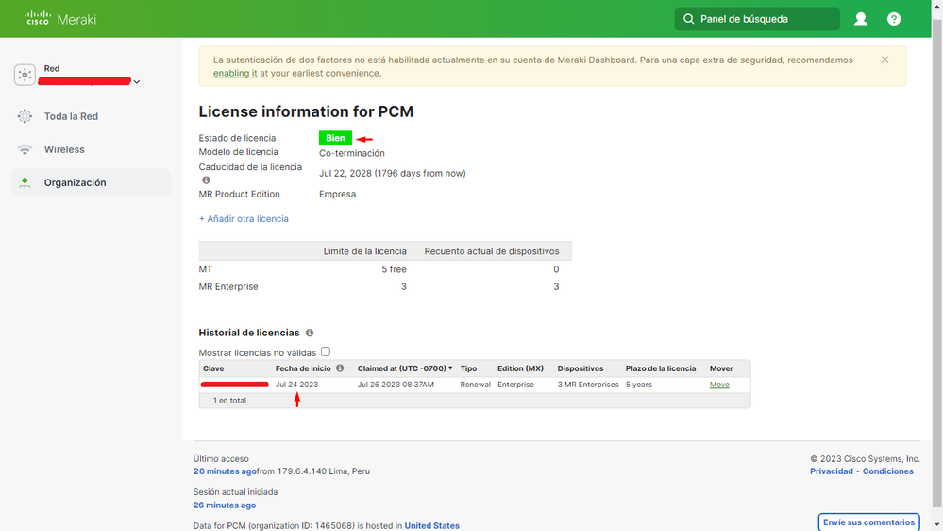Follow the enabling it link in banner
This screenshot has height=531, width=943.
tap(235, 73)
